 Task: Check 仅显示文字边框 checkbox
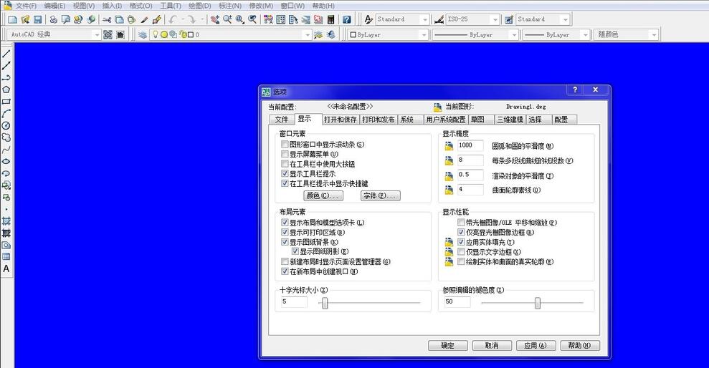(461, 252)
